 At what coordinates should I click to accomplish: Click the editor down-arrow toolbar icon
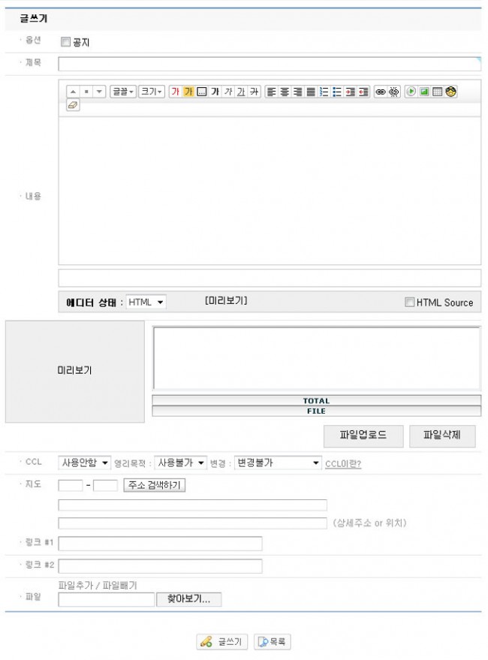(x=99, y=92)
